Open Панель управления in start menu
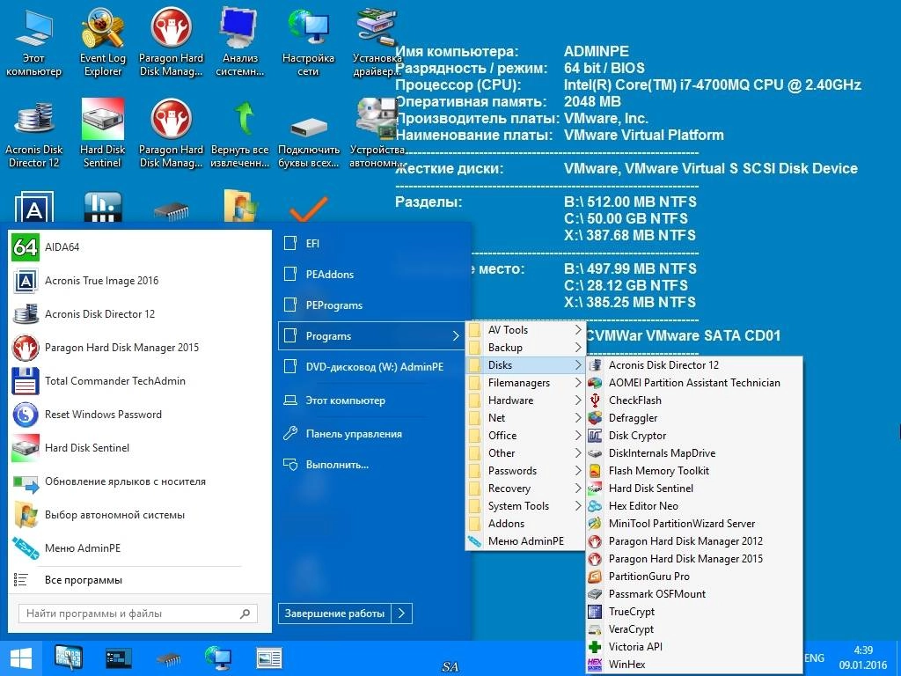The image size is (901, 676). point(371,434)
